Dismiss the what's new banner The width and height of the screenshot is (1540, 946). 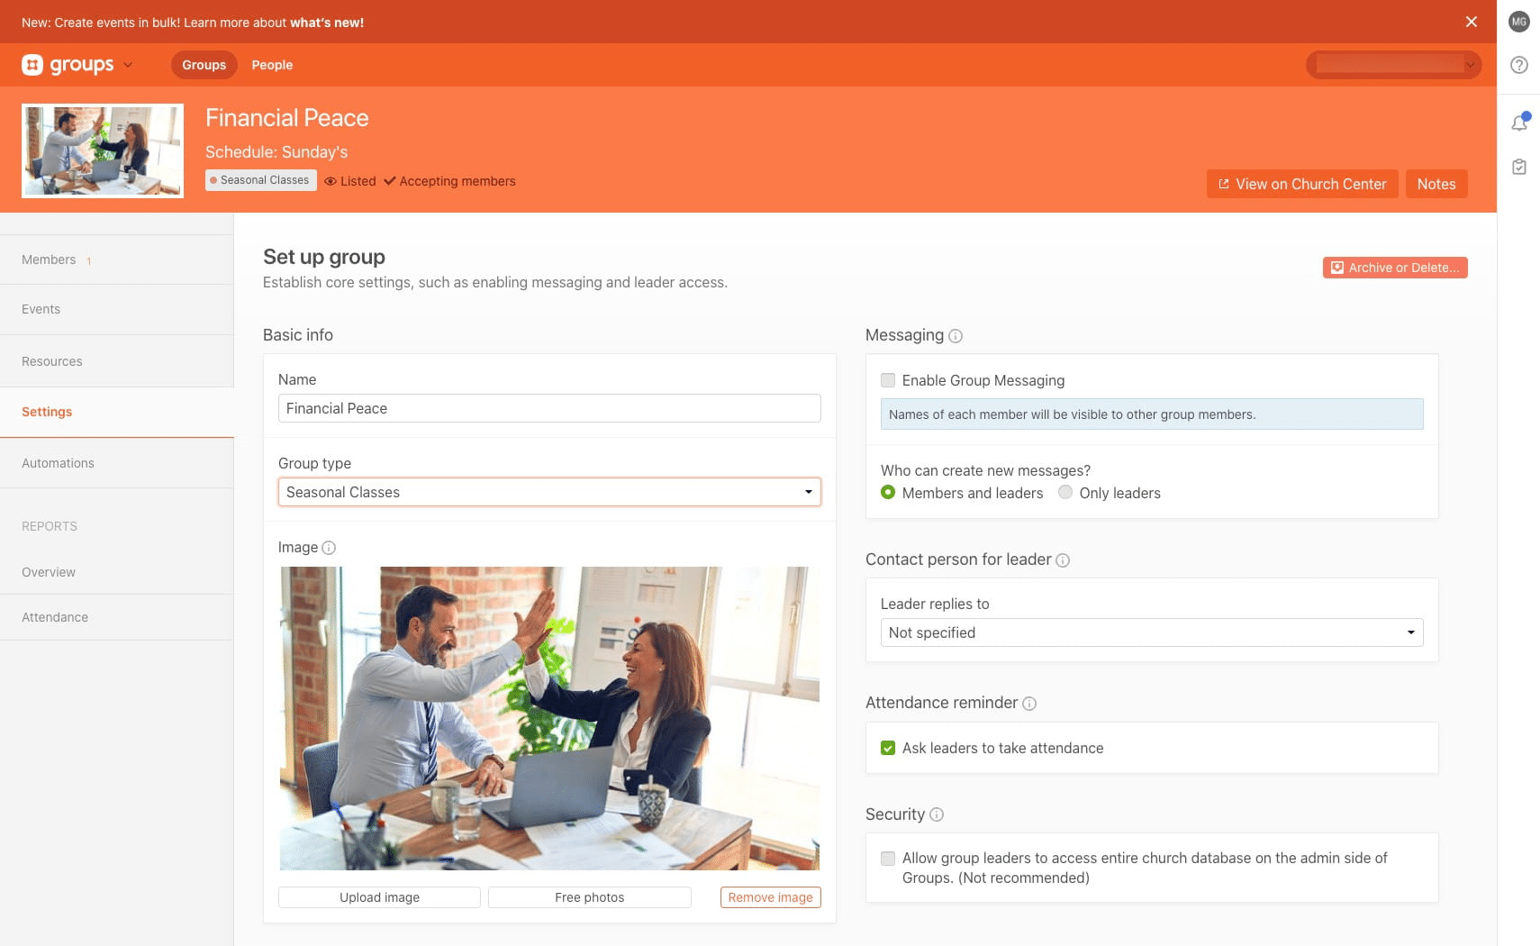pos(1472,22)
